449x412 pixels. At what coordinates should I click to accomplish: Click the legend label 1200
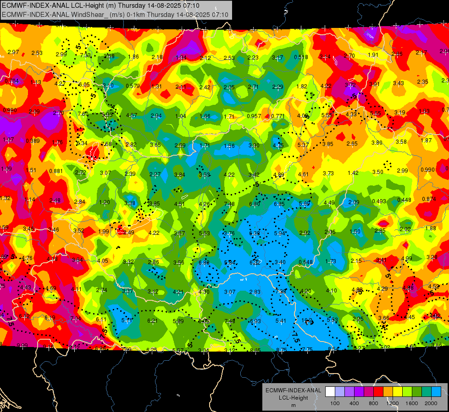pyautogui.click(x=393, y=403)
